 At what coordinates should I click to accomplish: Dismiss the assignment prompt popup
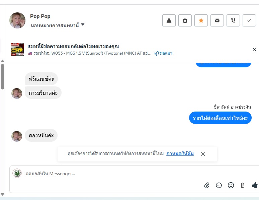203,154
